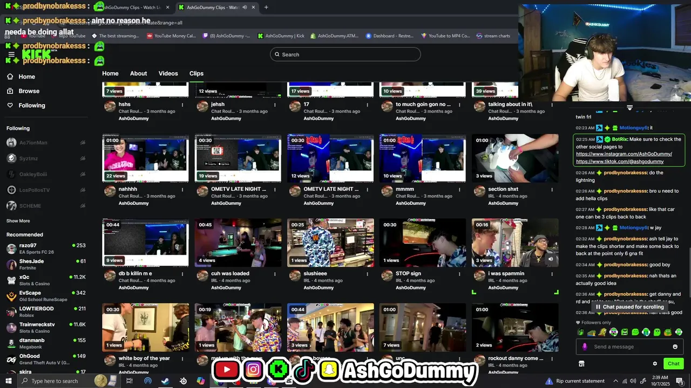Collapse chat panel using top arrow icon
The height and width of the screenshot is (388, 691).
coord(629,108)
